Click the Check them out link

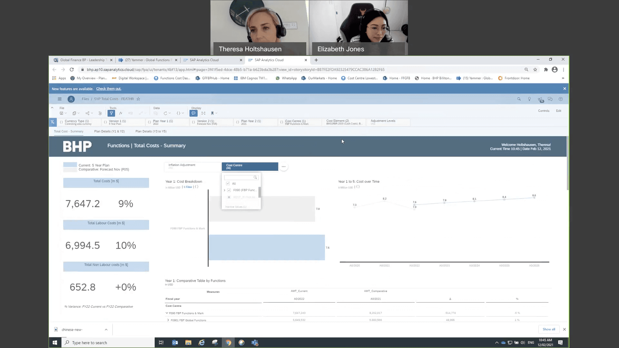click(109, 89)
